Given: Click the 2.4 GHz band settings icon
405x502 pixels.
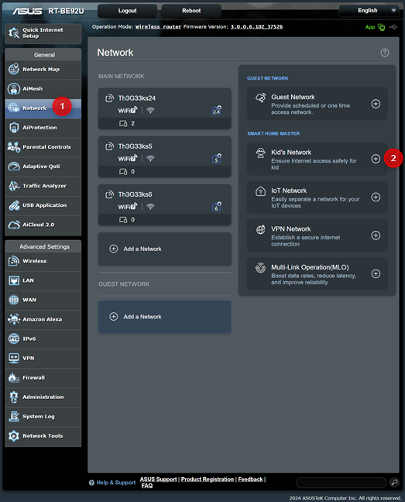Looking at the screenshot, I should tap(217, 110).
